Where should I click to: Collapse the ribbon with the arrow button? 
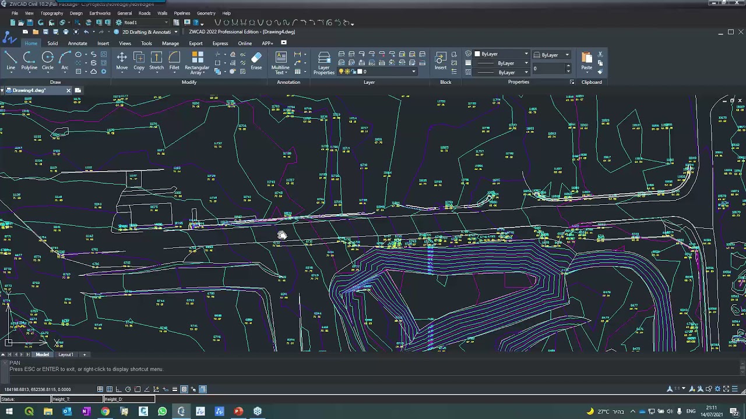[x=284, y=42]
